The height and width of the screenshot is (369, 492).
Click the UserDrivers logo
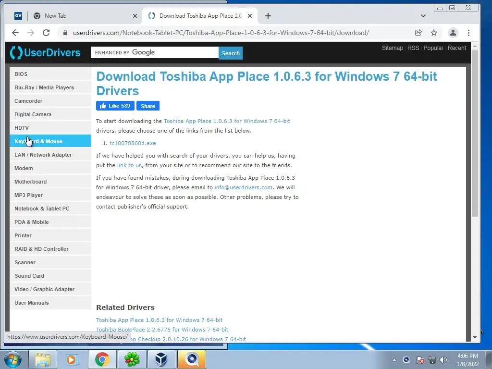pyautogui.click(x=45, y=52)
